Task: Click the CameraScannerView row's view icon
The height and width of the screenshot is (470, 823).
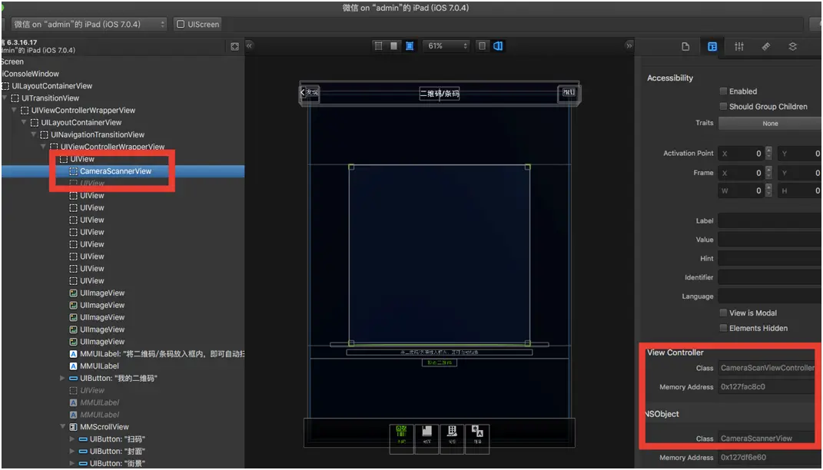Action: pyautogui.click(x=74, y=171)
